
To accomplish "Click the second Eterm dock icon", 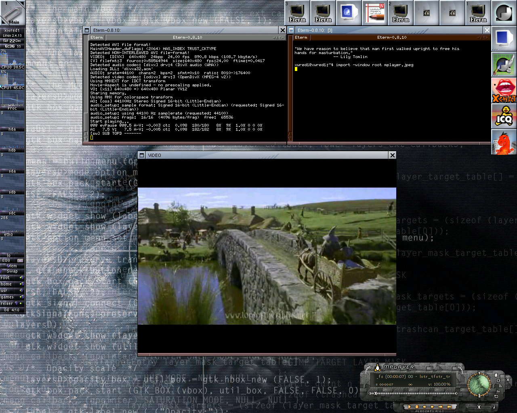I will click(323, 12).
